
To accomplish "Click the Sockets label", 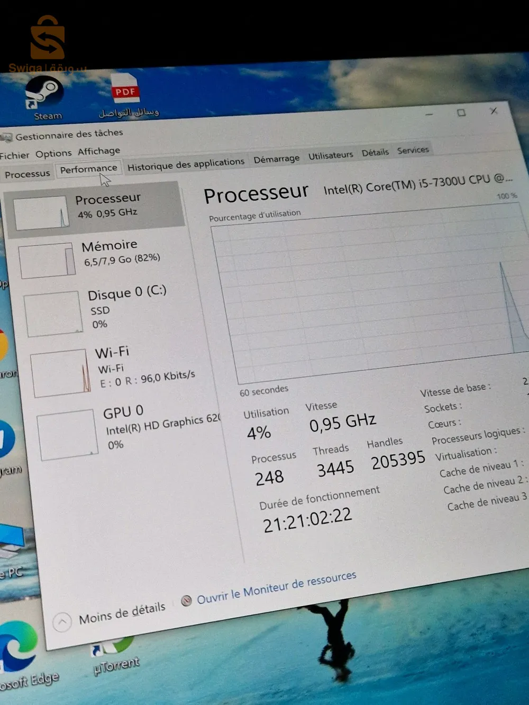I will [443, 408].
